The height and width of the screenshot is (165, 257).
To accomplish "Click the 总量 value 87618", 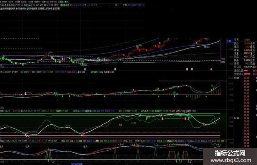I will click(247, 53).
